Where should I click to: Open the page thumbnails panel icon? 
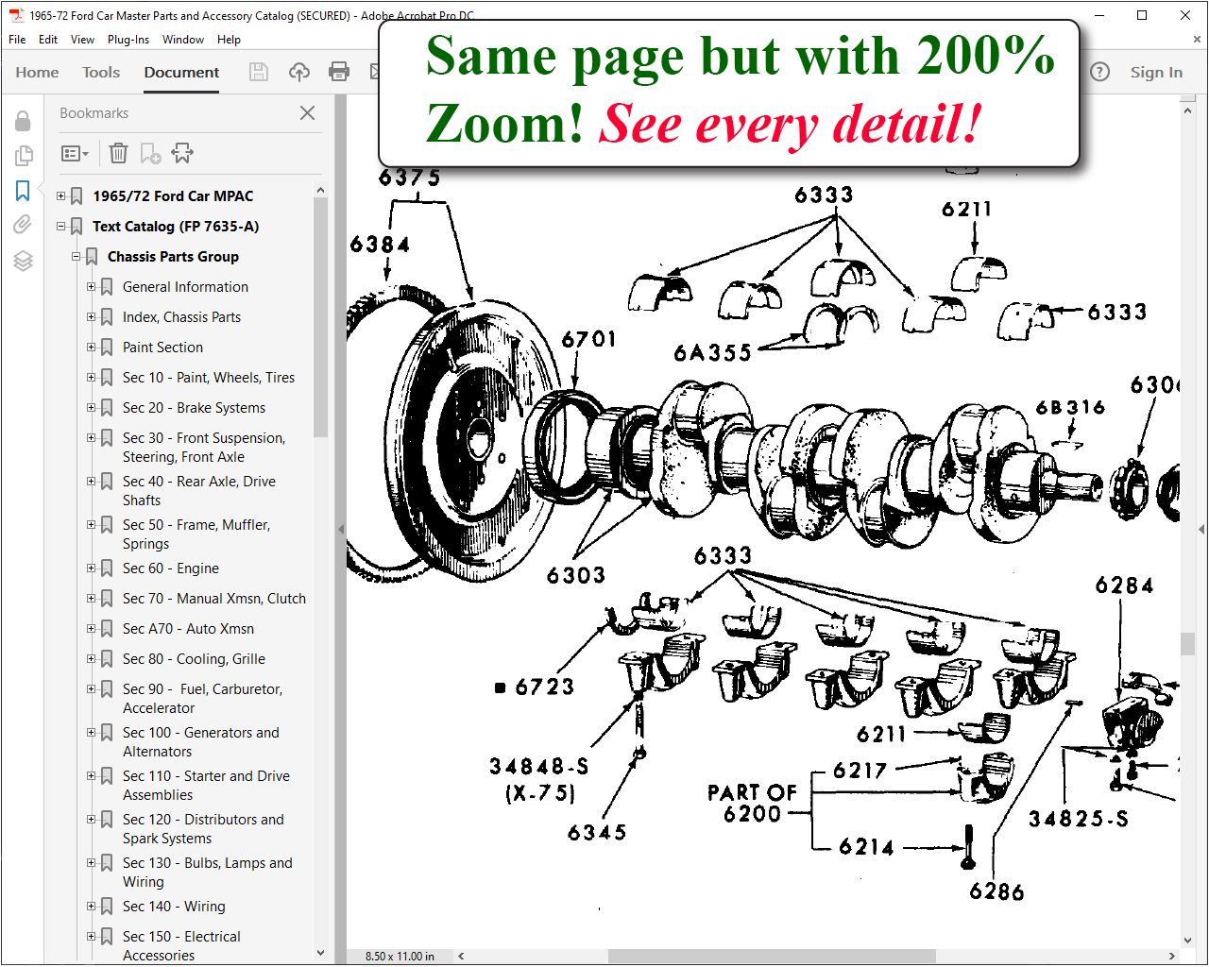tap(23, 155)
